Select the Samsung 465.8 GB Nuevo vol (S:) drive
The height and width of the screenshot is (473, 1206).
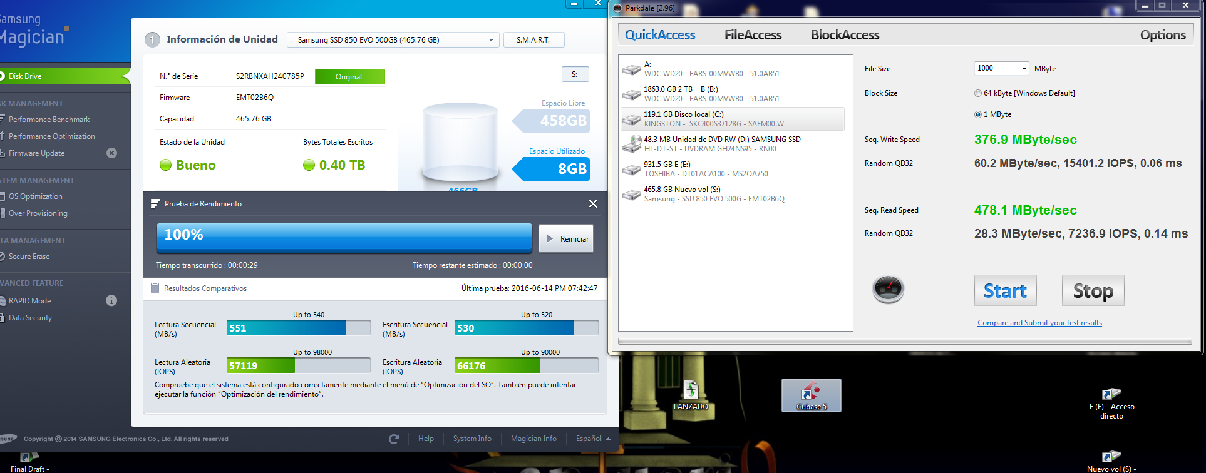click(x=732, y=194)
